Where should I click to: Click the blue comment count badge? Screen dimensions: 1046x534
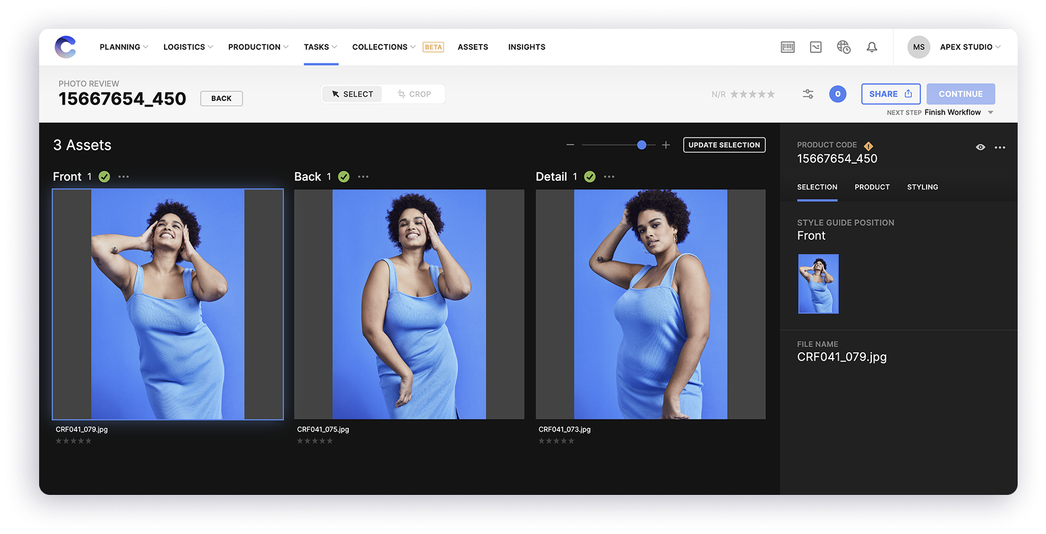[837, 94]
